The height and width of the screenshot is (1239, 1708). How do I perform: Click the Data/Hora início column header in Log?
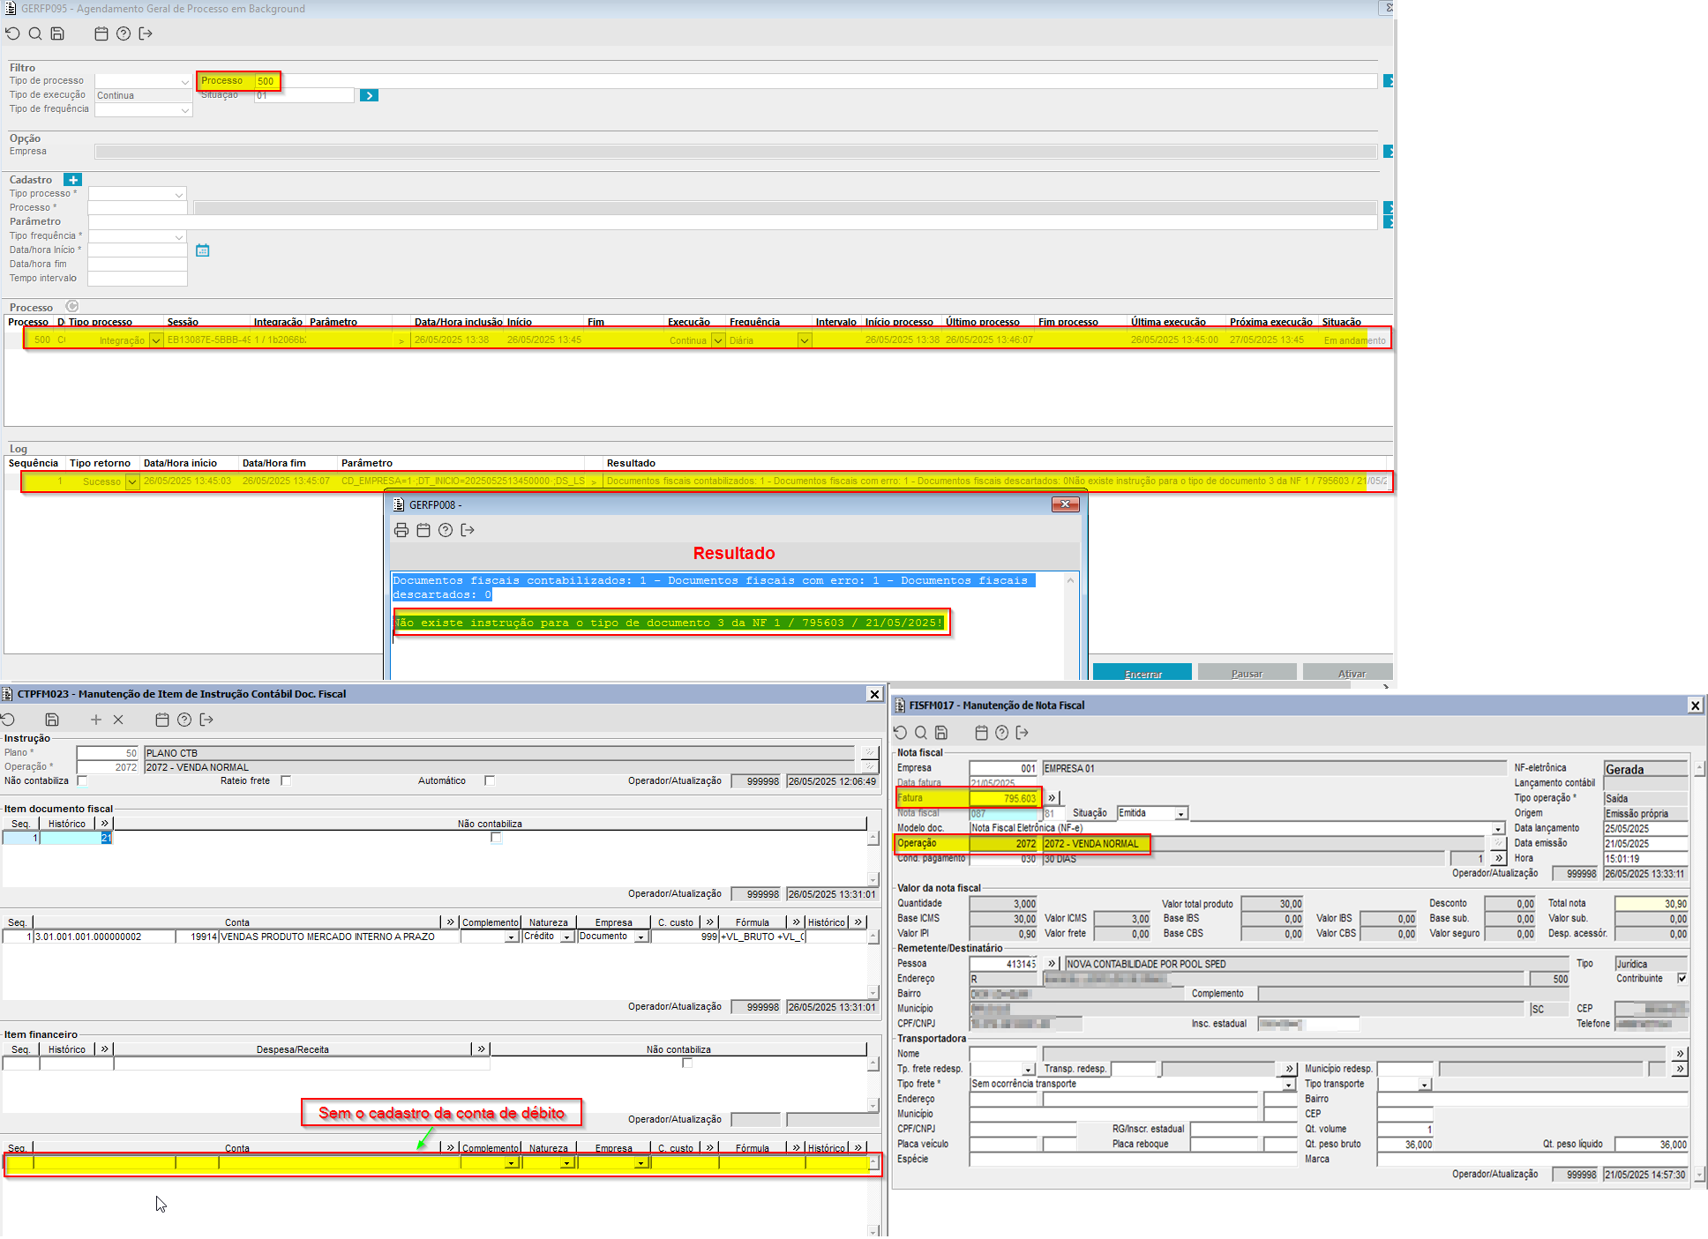tap(180, 463)
